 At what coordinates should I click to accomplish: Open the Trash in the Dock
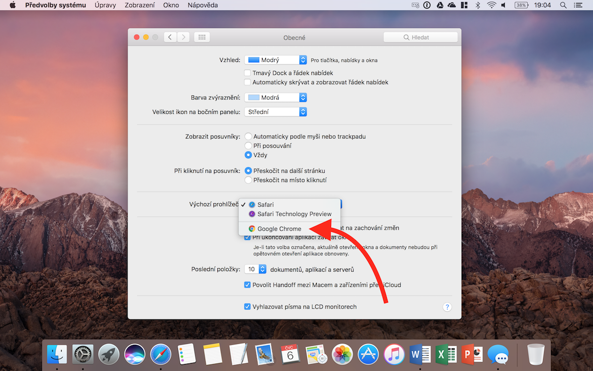536,354
